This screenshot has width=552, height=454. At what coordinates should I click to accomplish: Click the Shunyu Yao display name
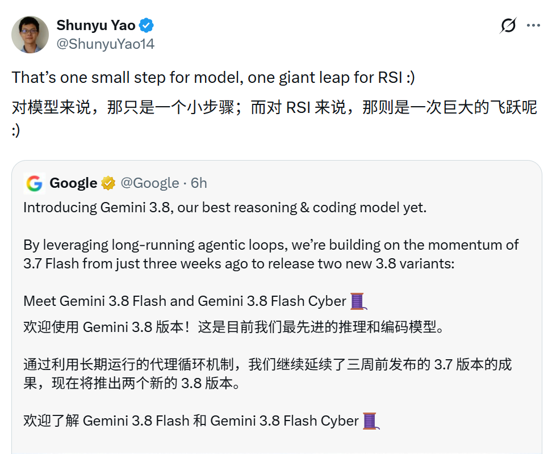point(96,26)
